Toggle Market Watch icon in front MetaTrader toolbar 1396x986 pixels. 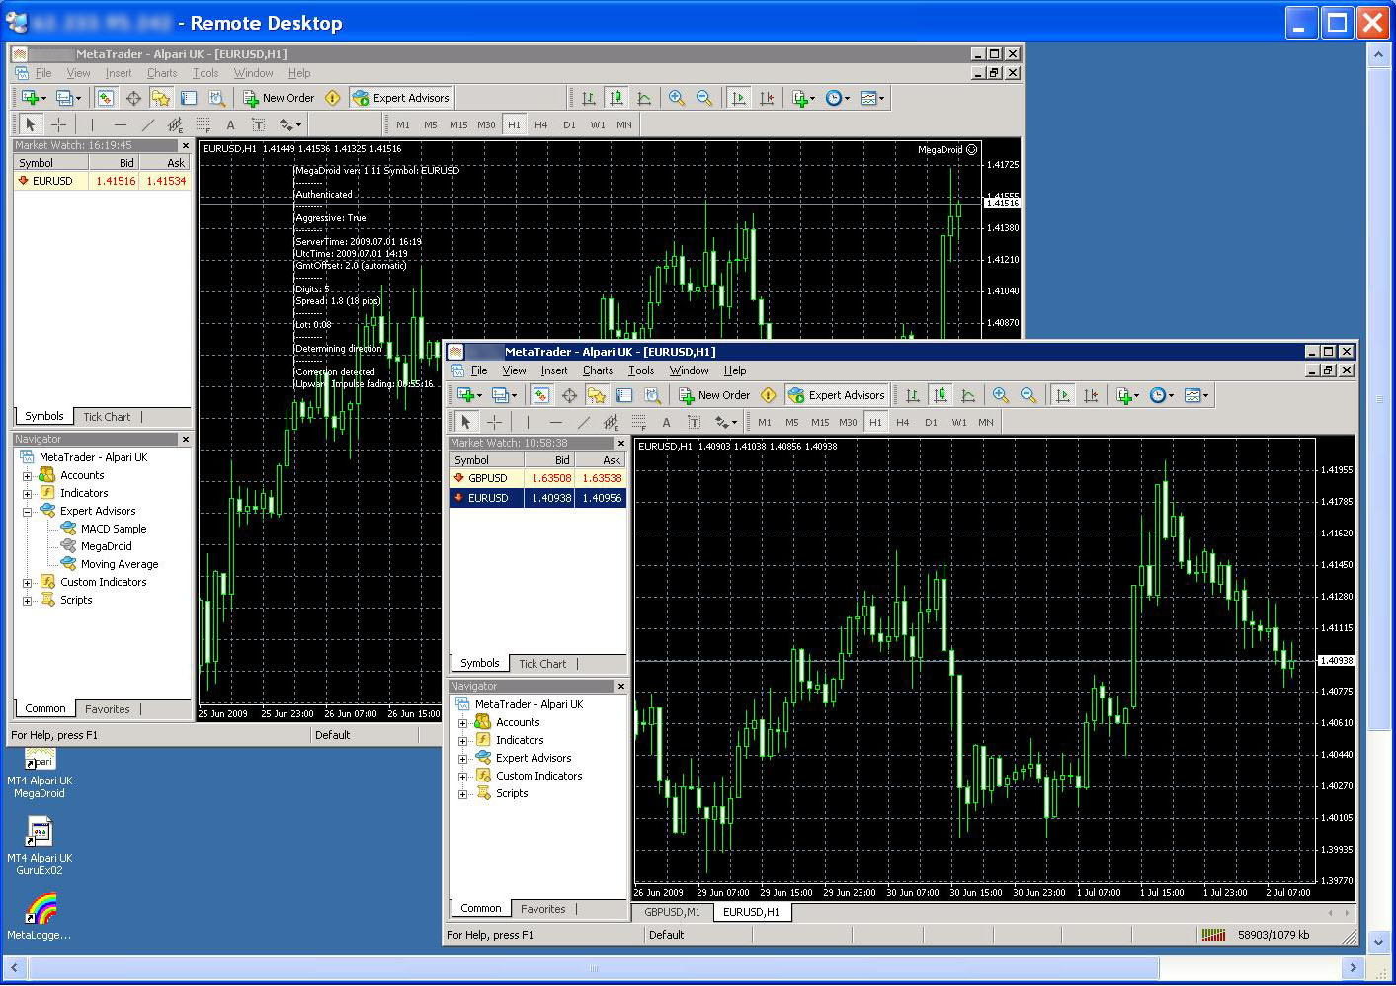click(541, 395)
